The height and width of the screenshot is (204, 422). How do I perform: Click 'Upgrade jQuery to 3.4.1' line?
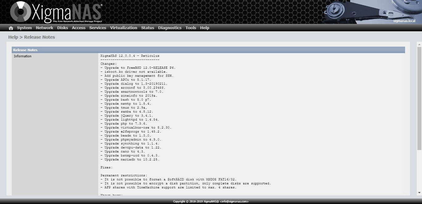point(127,116)
